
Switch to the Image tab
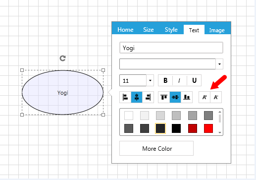coord(217,30)
